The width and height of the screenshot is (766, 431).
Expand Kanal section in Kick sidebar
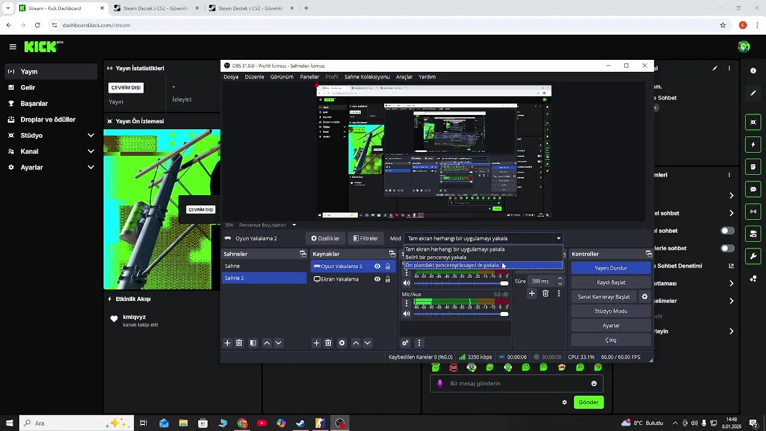(x=90, y=151)
